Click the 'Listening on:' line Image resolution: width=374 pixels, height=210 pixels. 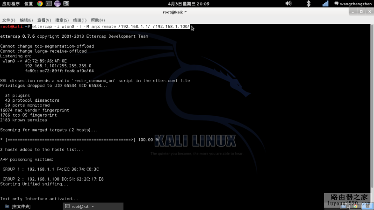tap(16, 56)
